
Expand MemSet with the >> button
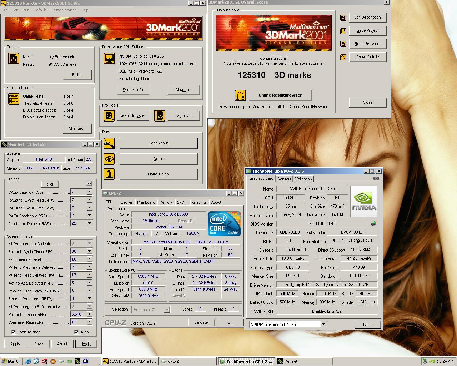[x=89, y=183]
